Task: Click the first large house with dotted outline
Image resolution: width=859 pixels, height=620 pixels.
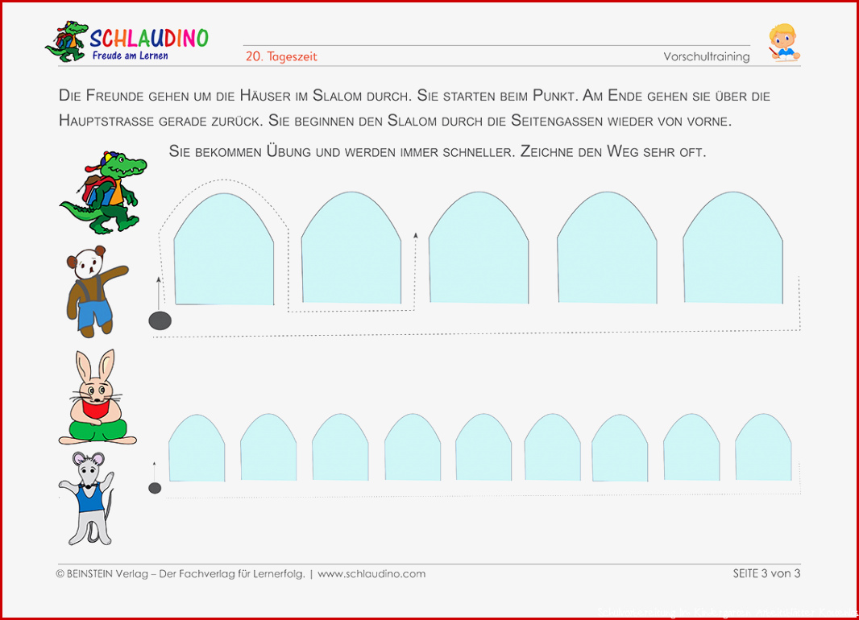Action: tap(223, 249)
